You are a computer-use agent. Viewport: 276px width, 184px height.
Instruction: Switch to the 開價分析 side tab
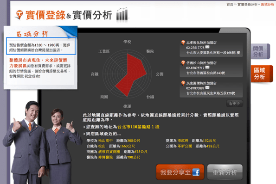coord(260,51)
